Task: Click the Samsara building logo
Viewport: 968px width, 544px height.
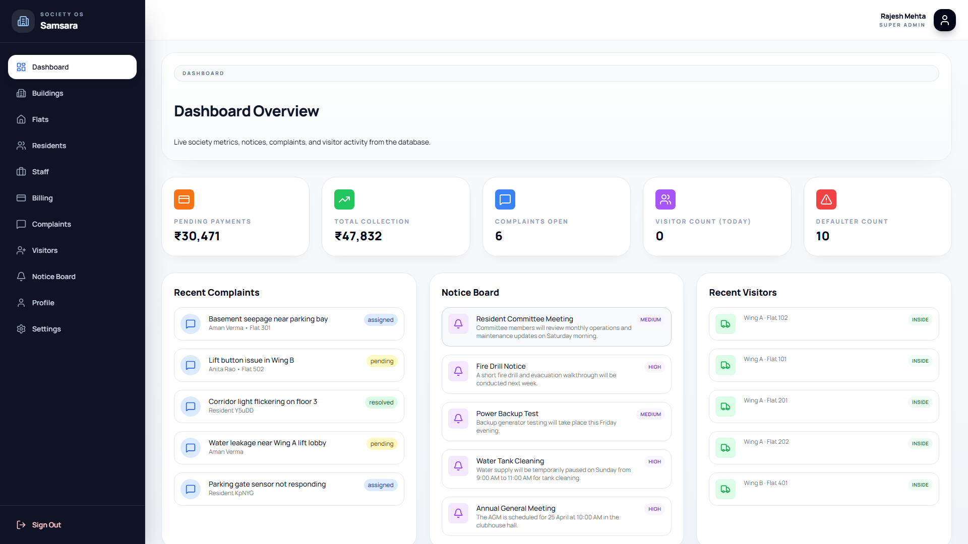Action: click(x=22, y=21)
